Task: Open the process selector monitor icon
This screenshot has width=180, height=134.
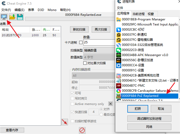Action: pos(4,17)
